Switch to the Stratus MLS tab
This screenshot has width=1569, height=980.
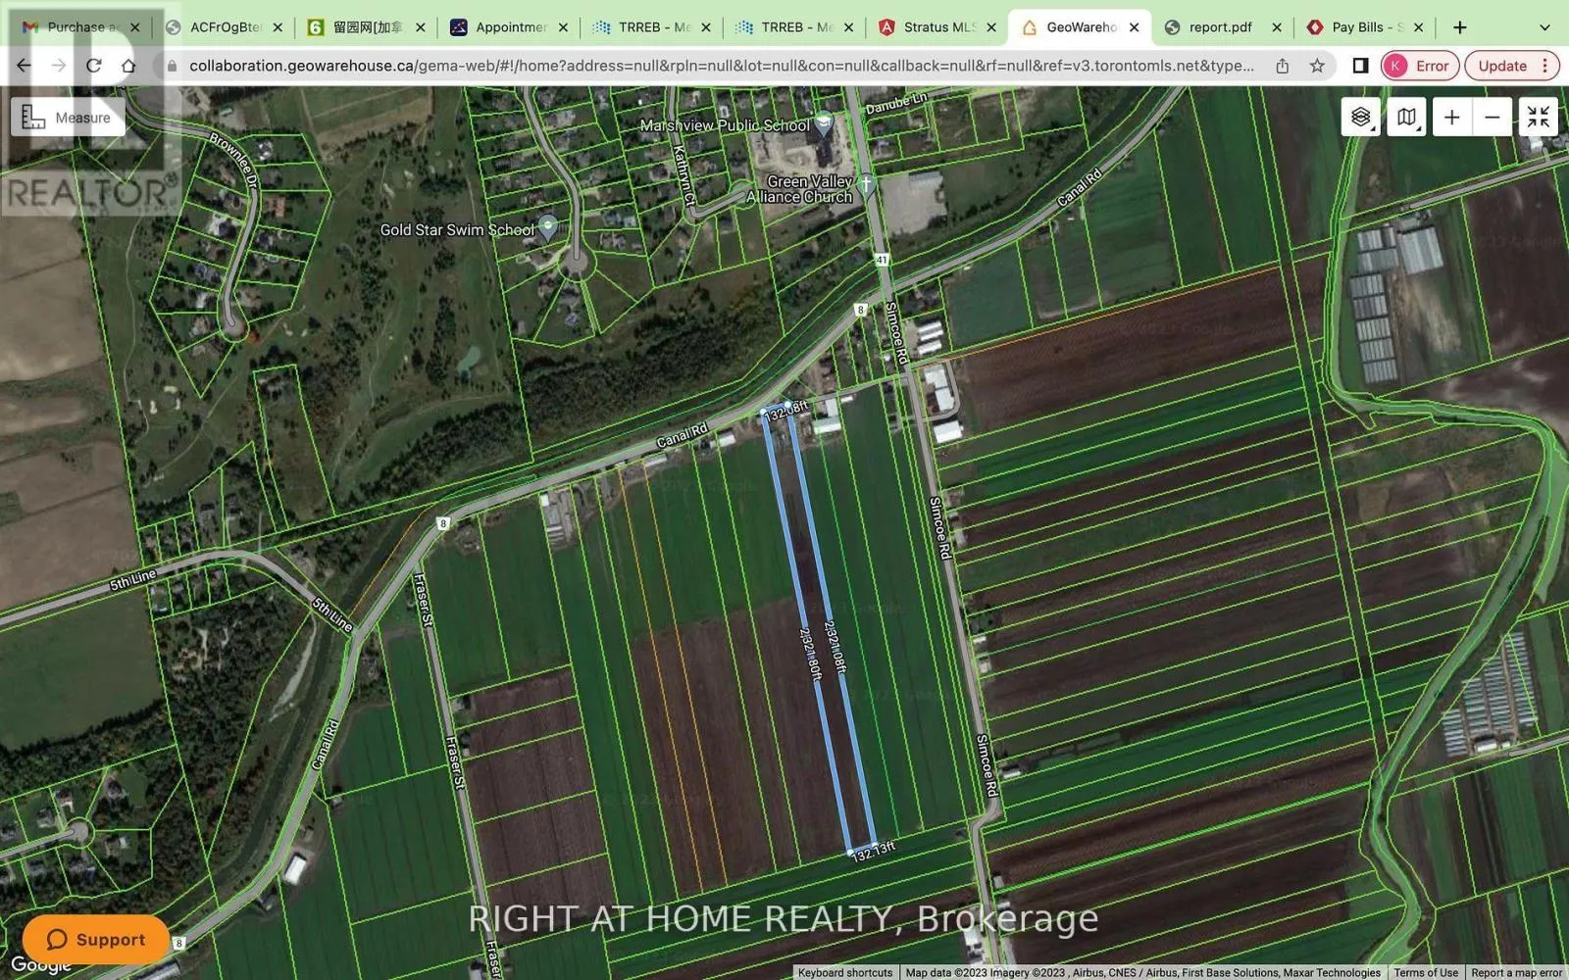coord(937,27)
